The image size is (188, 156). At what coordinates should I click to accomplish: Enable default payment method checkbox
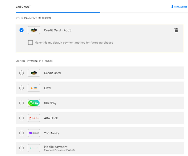point(31,42)
